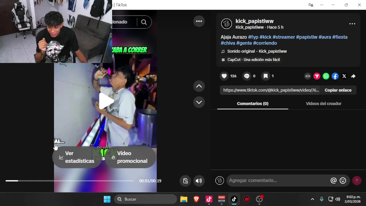The width and height of the screenshot is (366, 206).
Task: Click the #fiesta hashtag
Action: (340, 37)
